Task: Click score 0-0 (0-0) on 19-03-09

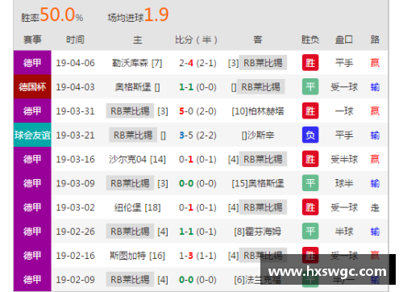Action: tap(197, 183)
